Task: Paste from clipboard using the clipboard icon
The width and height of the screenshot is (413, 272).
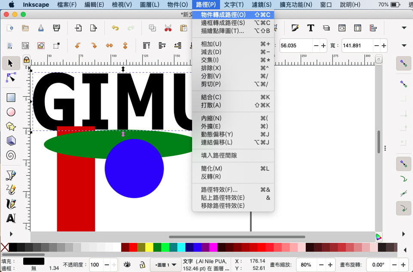Action: pyautogui.click(x=184, y=28)
